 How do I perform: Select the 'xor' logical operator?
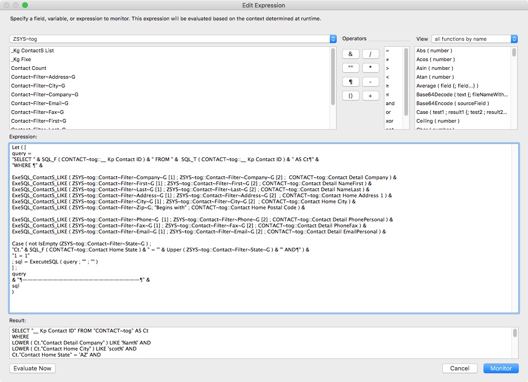coord(389,121)
